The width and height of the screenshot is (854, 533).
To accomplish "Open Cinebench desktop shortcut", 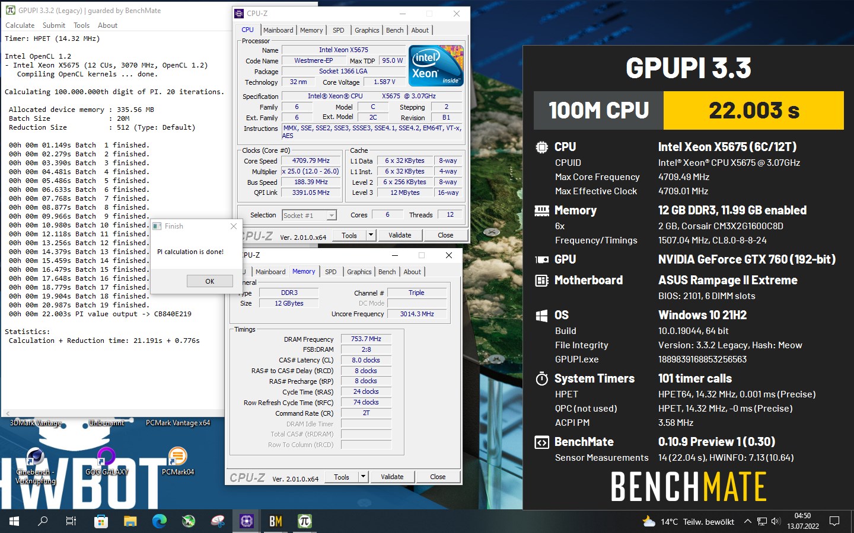I will click(x=35, y=466).
